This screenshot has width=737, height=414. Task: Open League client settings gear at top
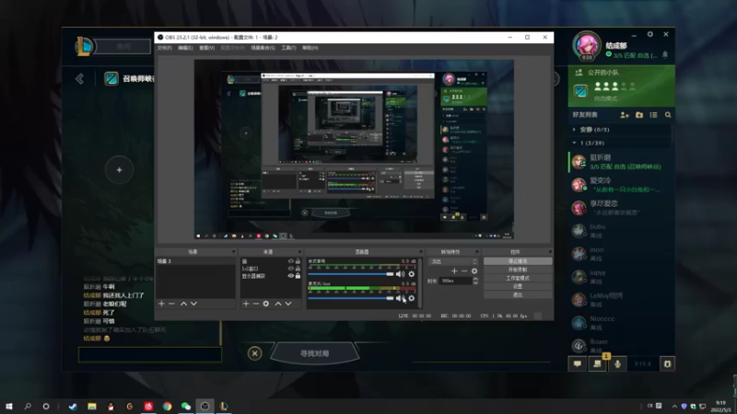point(650,34)
